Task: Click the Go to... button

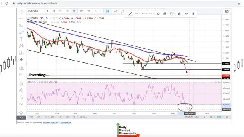Action: coord(83,117)
